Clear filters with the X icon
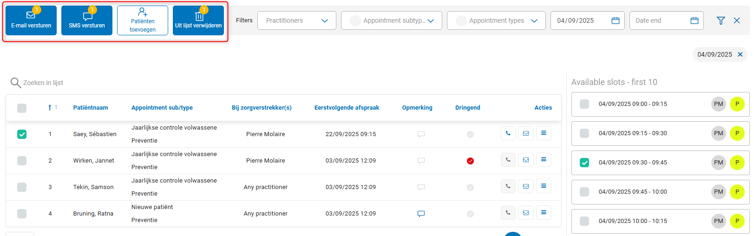The image size is (754, 236). tap(737, 20)
